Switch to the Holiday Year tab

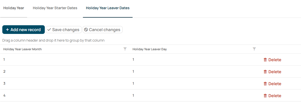(x=14, y=8)
